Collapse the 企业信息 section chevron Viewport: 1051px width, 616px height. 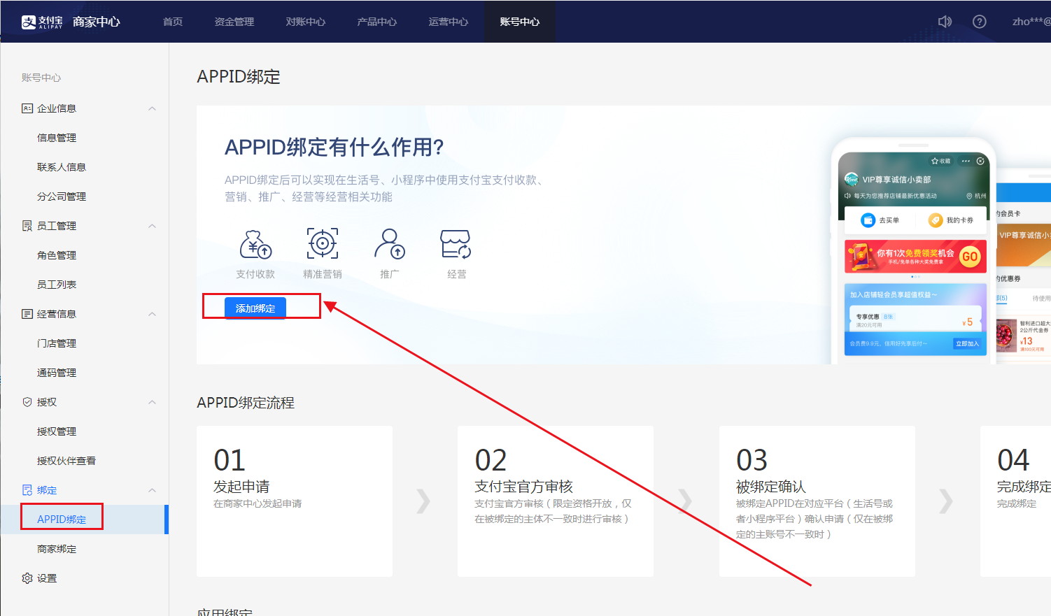pyautogui.click(x=152, y=108)
